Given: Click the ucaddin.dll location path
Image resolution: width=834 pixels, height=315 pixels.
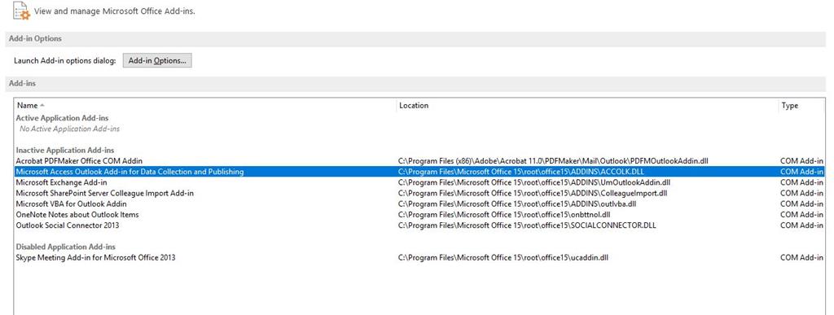Looking at the screenshot, I should pyautogui.click(x=503, y=257).
